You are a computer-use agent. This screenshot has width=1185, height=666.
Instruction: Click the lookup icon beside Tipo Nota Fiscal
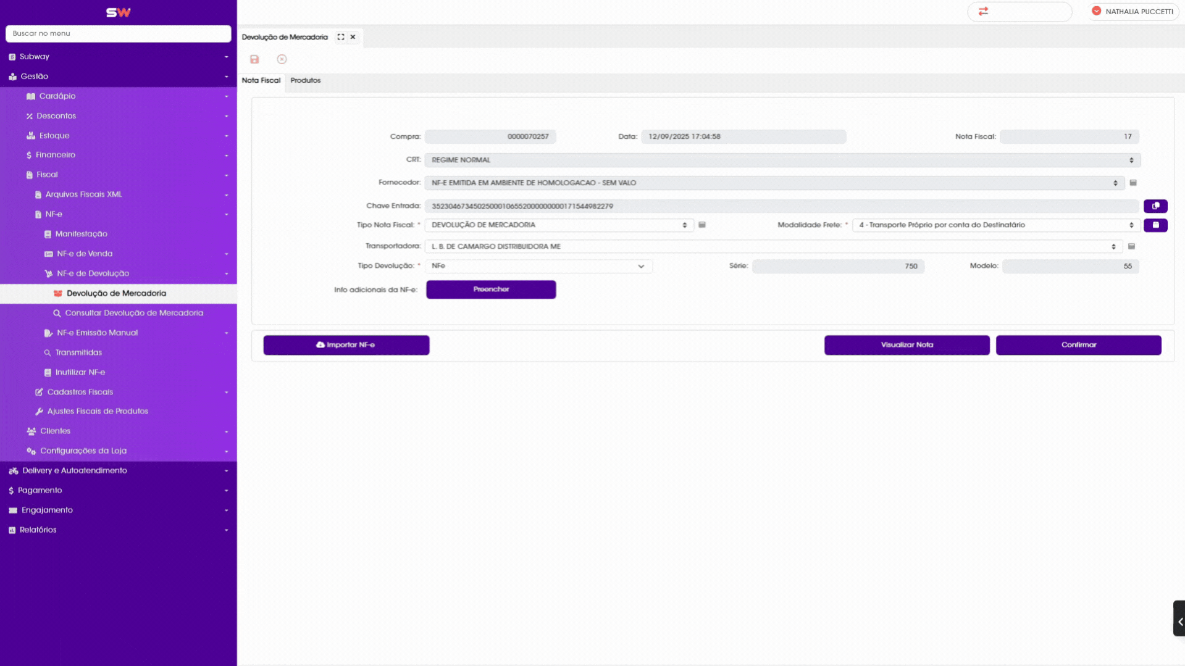[702, 225]
